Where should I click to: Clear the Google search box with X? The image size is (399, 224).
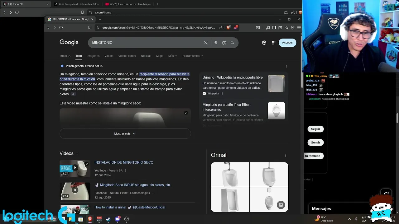(x=206, y=43)
